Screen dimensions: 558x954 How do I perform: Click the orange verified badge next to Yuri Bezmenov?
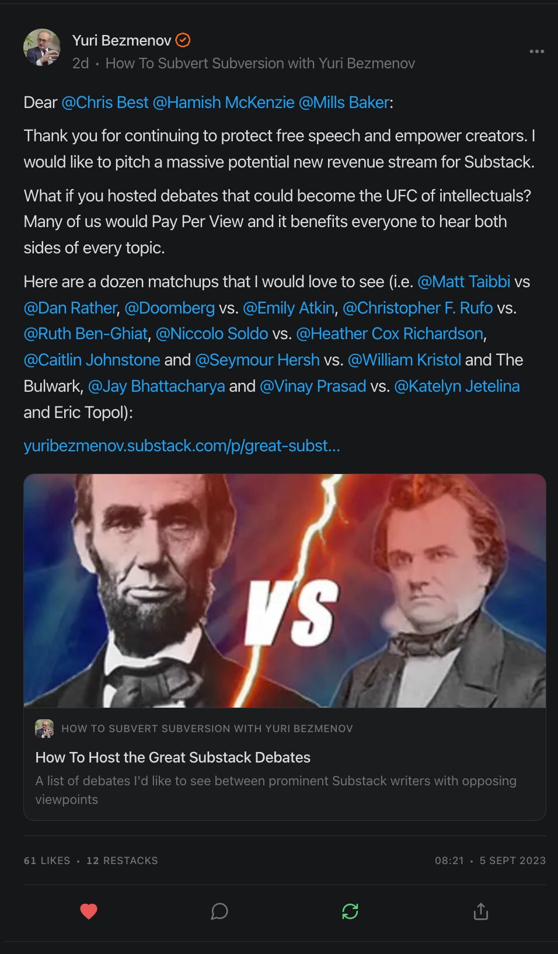click(184, 40)
